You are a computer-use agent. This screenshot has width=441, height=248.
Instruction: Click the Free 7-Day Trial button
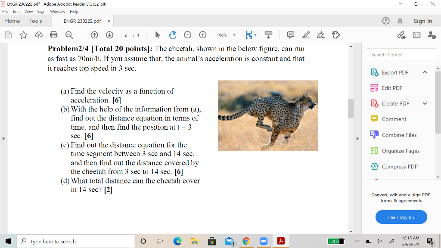pos(401,217)
